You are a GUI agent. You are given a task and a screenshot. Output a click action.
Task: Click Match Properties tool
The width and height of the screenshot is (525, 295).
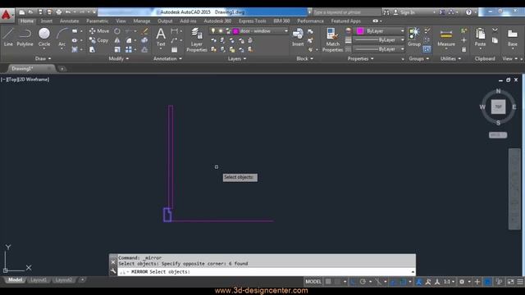click(332, 40)
